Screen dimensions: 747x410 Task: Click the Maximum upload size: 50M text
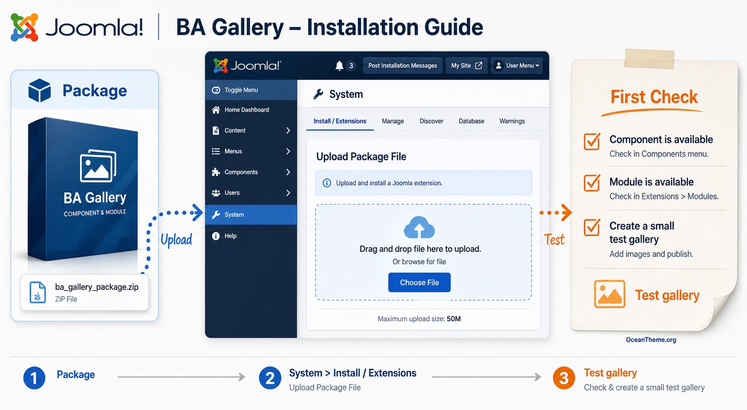tap(419, 319)
